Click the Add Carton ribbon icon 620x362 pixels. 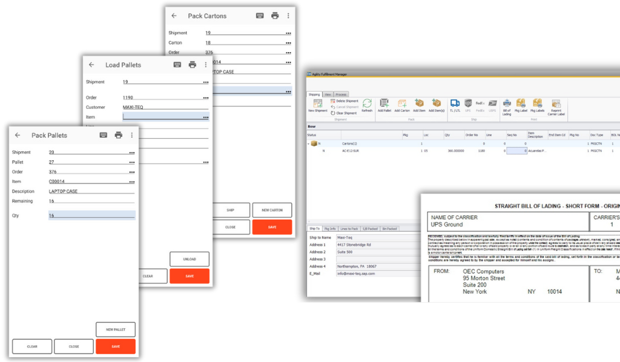click(402, 104)
